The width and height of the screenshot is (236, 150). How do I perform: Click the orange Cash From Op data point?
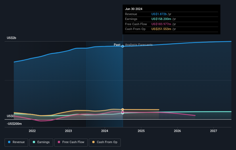(x=123, y=110)
